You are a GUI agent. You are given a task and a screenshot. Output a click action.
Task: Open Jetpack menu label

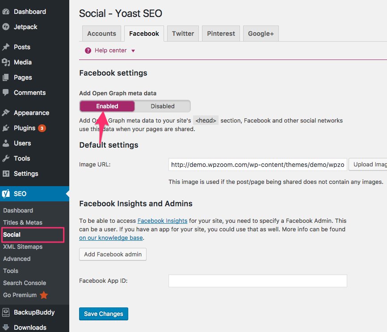pos(25,27)
